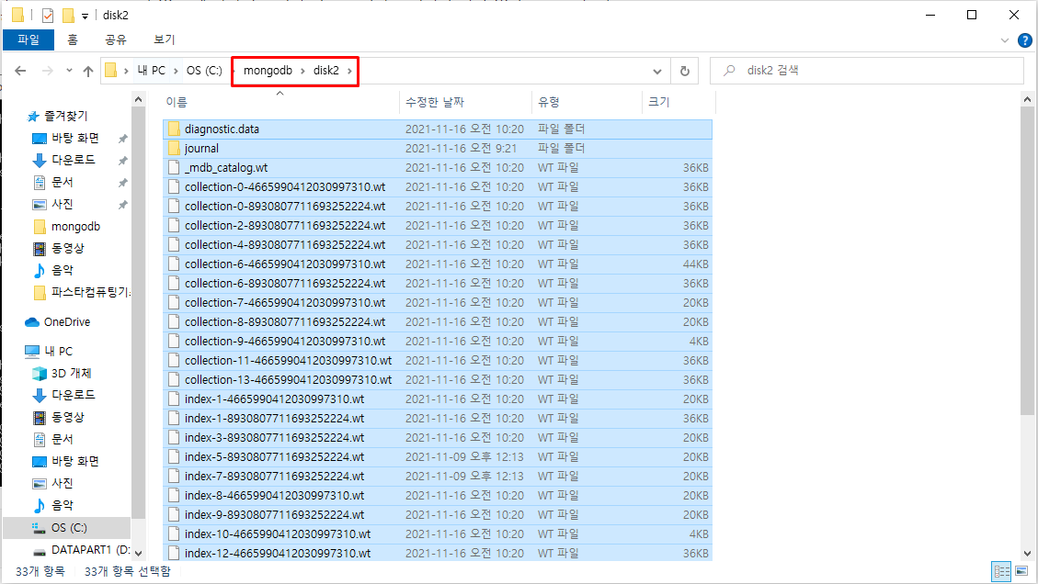Screen dimensions: 1038x584
Task: Click the pin icon next to 다운로드
Action: [x=122, y=160]
